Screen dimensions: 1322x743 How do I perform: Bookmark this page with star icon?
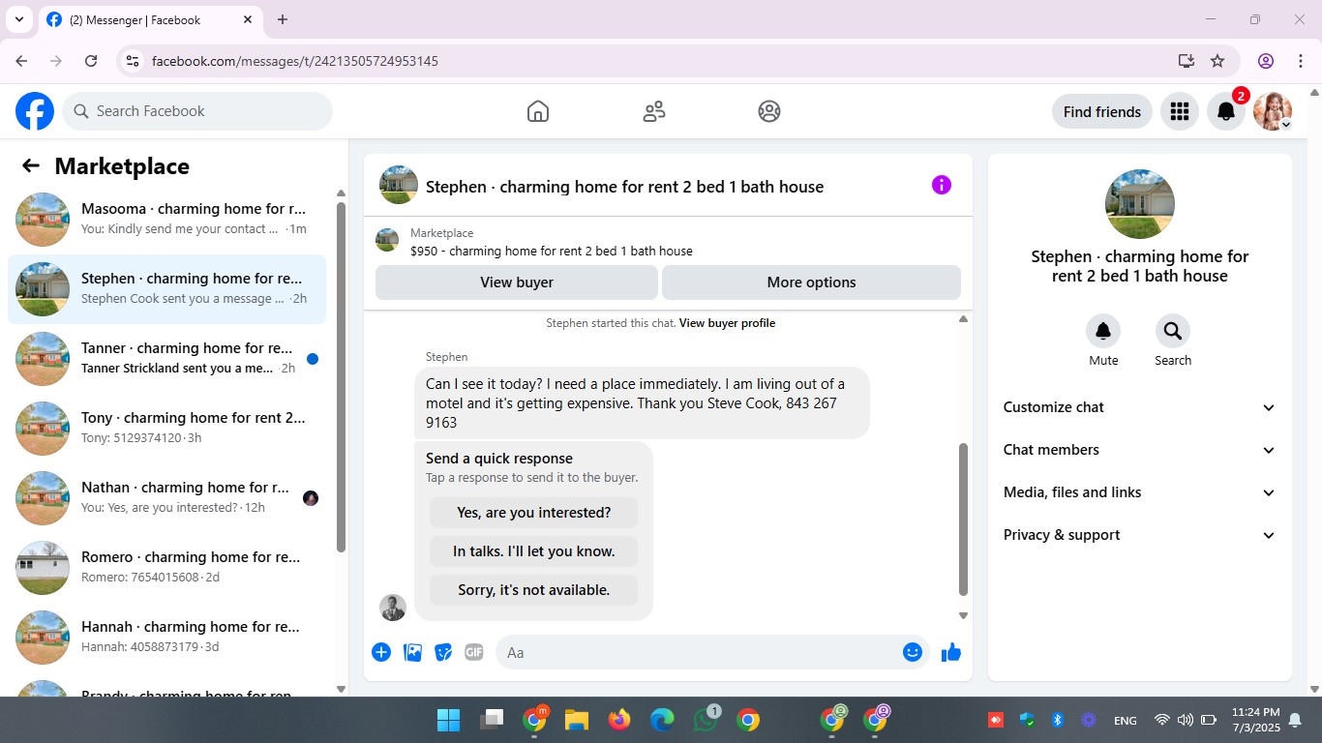pos(1217,61)
